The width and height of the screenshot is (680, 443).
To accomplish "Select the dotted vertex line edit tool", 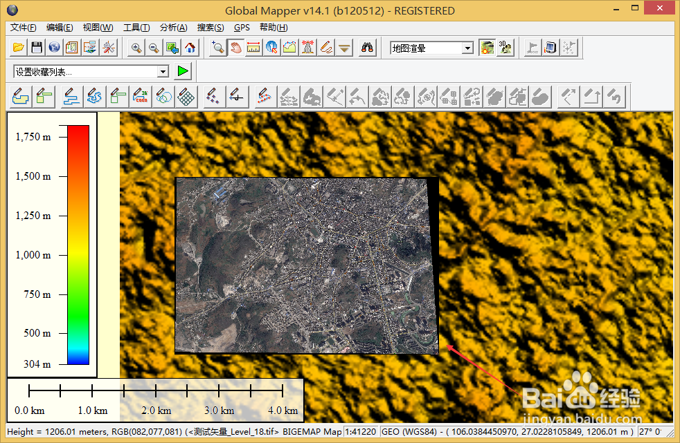I will pyautogui.click(x=265, y=97).
